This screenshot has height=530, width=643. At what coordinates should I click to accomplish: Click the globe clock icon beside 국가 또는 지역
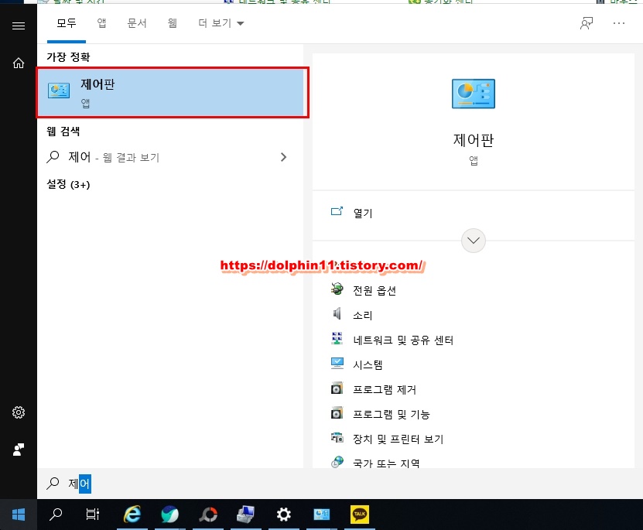tap(337, 462)
